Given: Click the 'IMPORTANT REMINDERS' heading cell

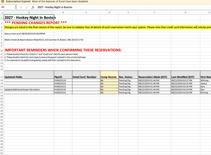Looking at the screenshot, I should tap(29, 50).
